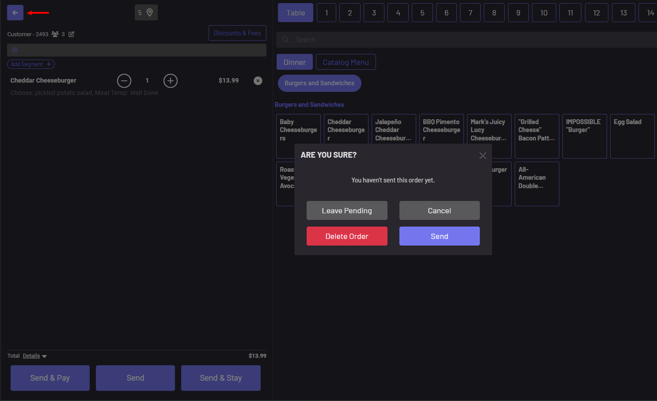Close the Are You Sure dialog
The height and width of the screenshot is (401, 657).
click(x=482, y=155)
